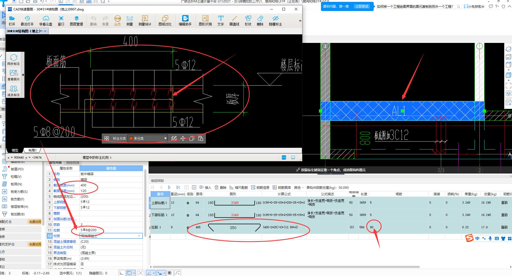Open 查看照片 view photos
This screenshot has height=276, width=512.
click(x=13, y=75)
